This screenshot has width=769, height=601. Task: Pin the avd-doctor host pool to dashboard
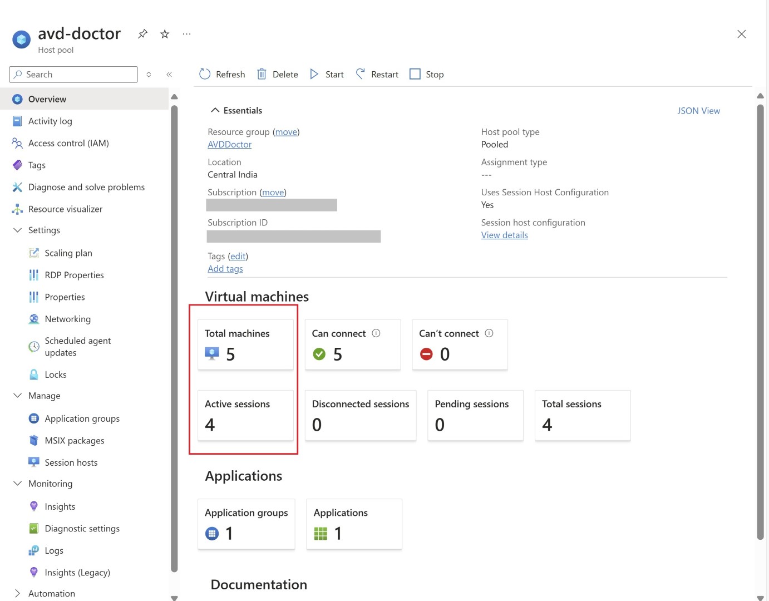click(x=143, y=34)
